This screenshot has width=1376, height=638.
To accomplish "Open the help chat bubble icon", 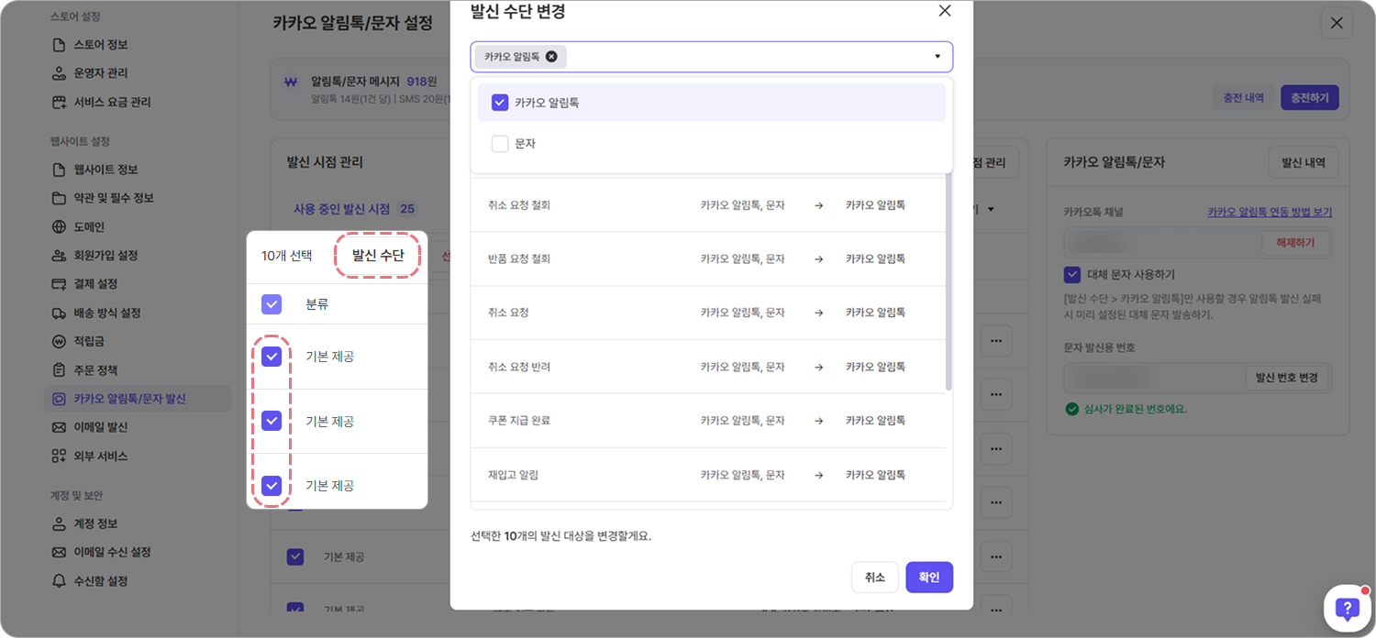I will pyautogui.click(x=1347, y=608).
